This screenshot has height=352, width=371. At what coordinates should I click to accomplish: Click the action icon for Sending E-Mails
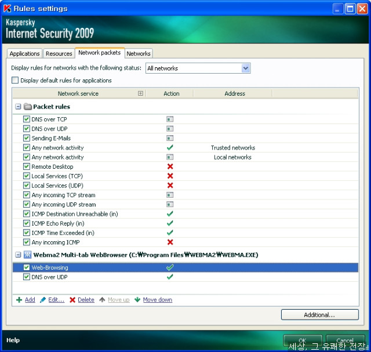click(170, 138)
